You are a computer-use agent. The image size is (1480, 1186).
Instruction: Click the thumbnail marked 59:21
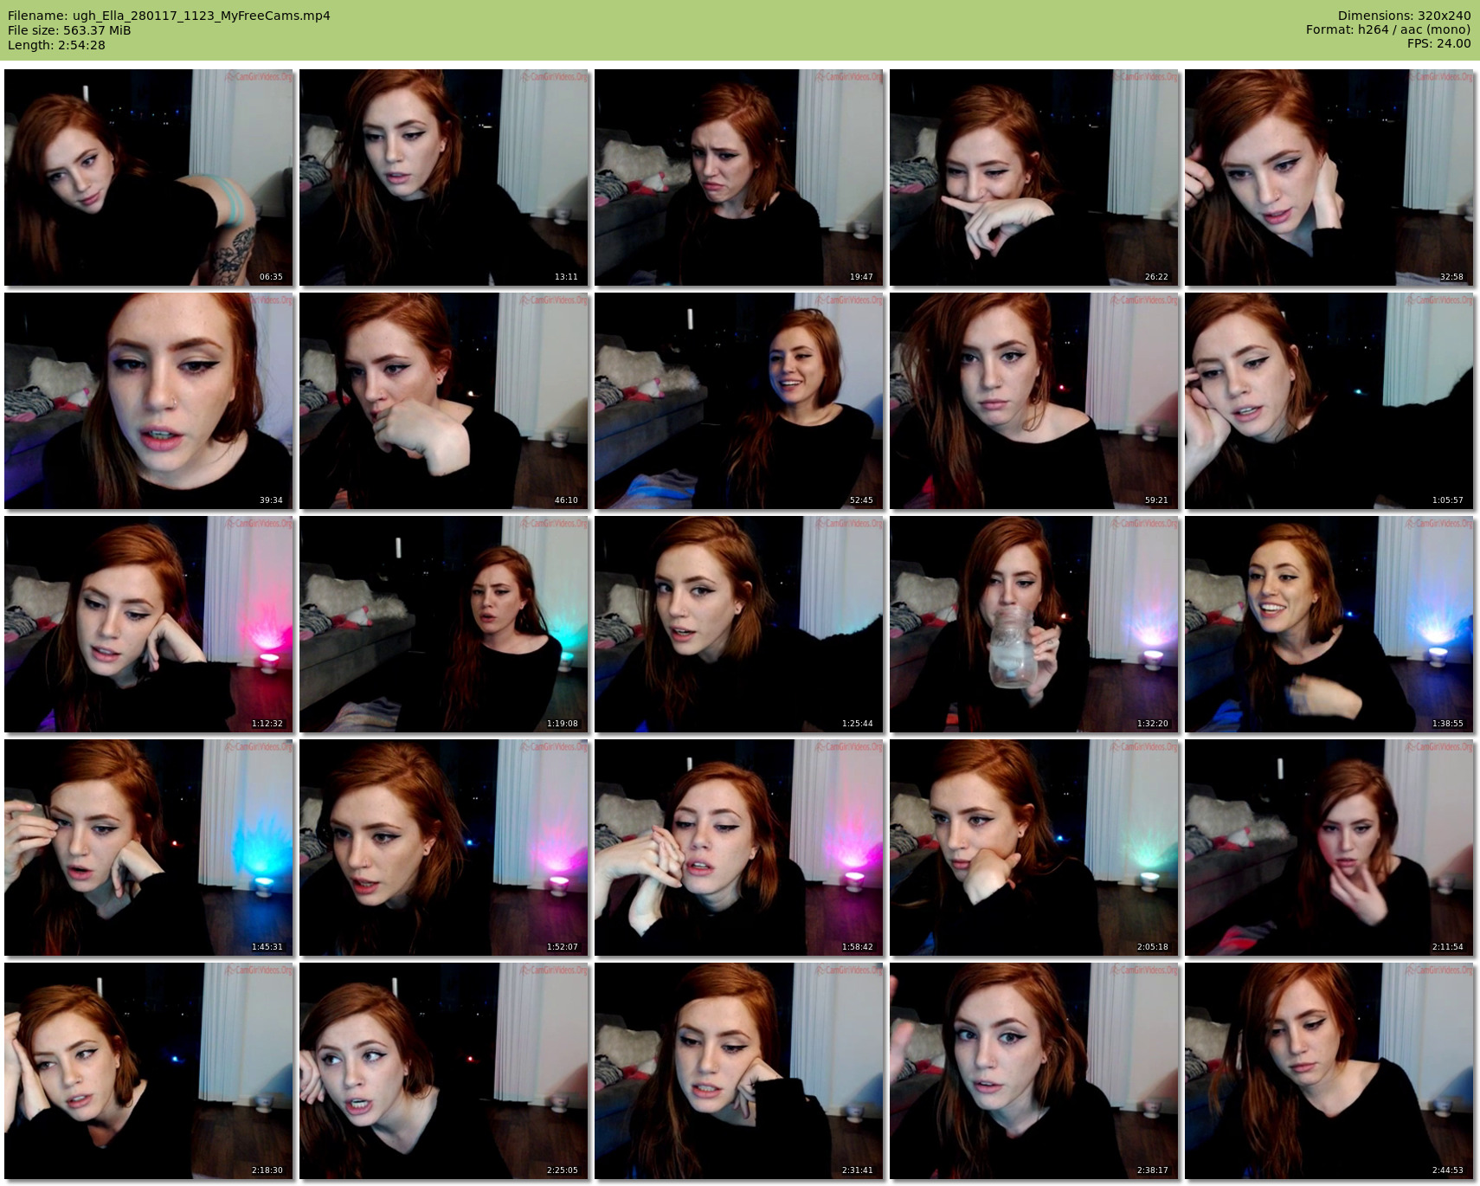tap(1034, 401)
